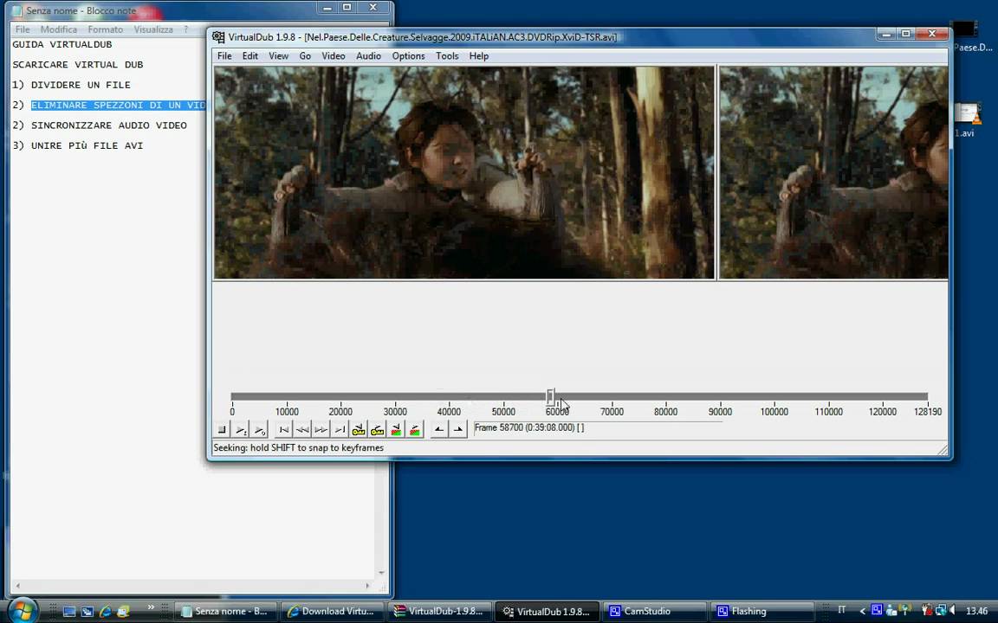Click the Windows Start orb

click(x=23, y=610)
